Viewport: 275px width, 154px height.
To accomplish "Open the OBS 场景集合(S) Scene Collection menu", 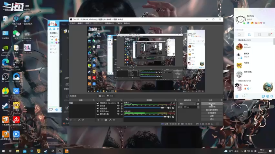I will [x=109, y=23].
